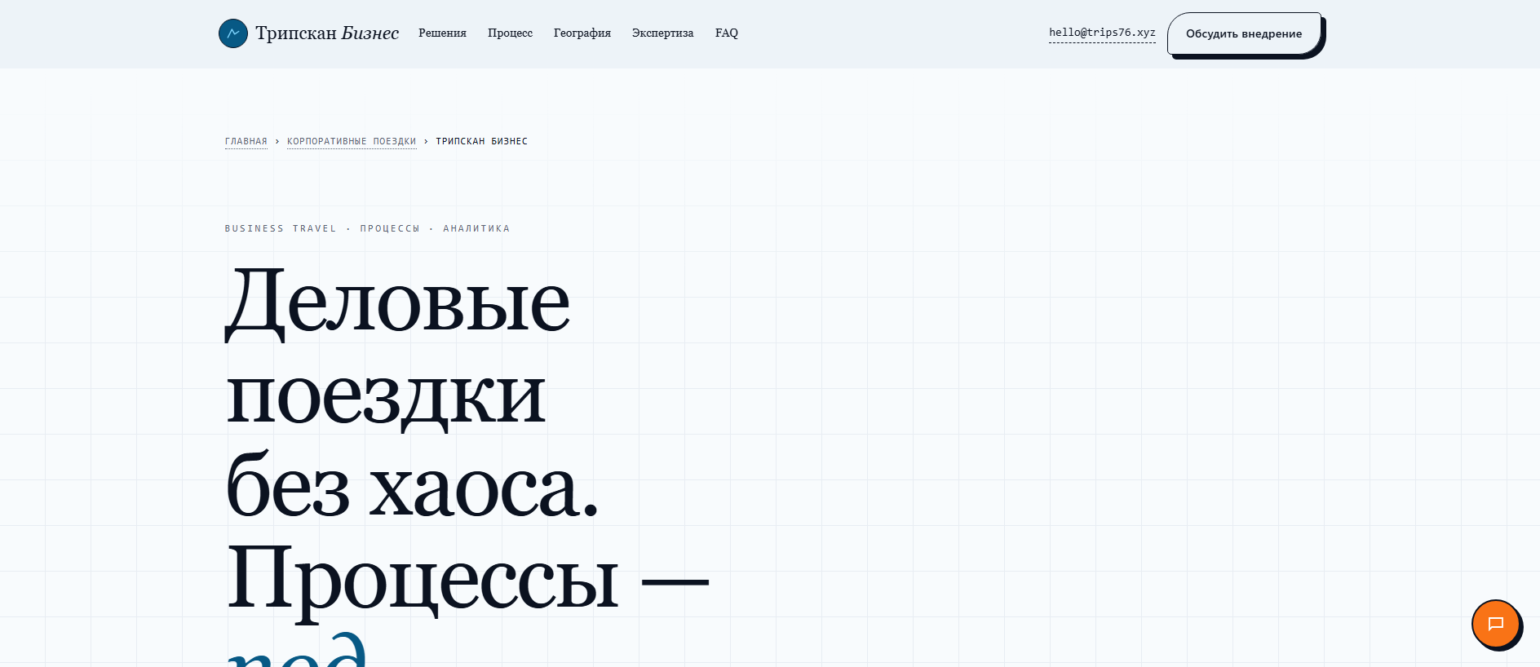
Task: Open the FAQ nav link
Action: (x=727, y=33)
